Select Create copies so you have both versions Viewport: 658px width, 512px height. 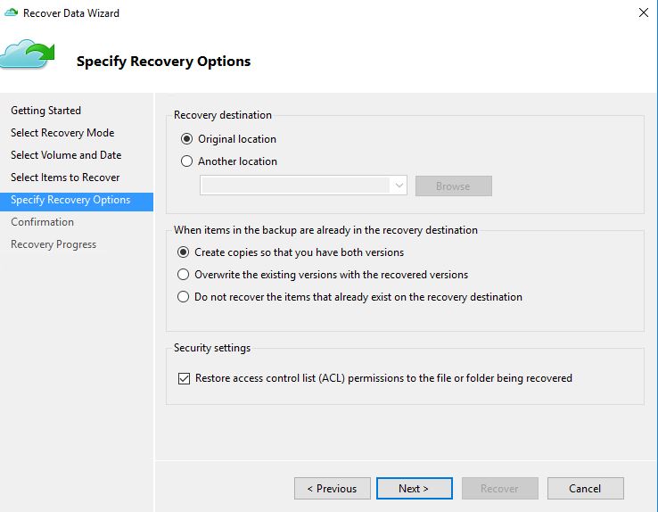183,252
